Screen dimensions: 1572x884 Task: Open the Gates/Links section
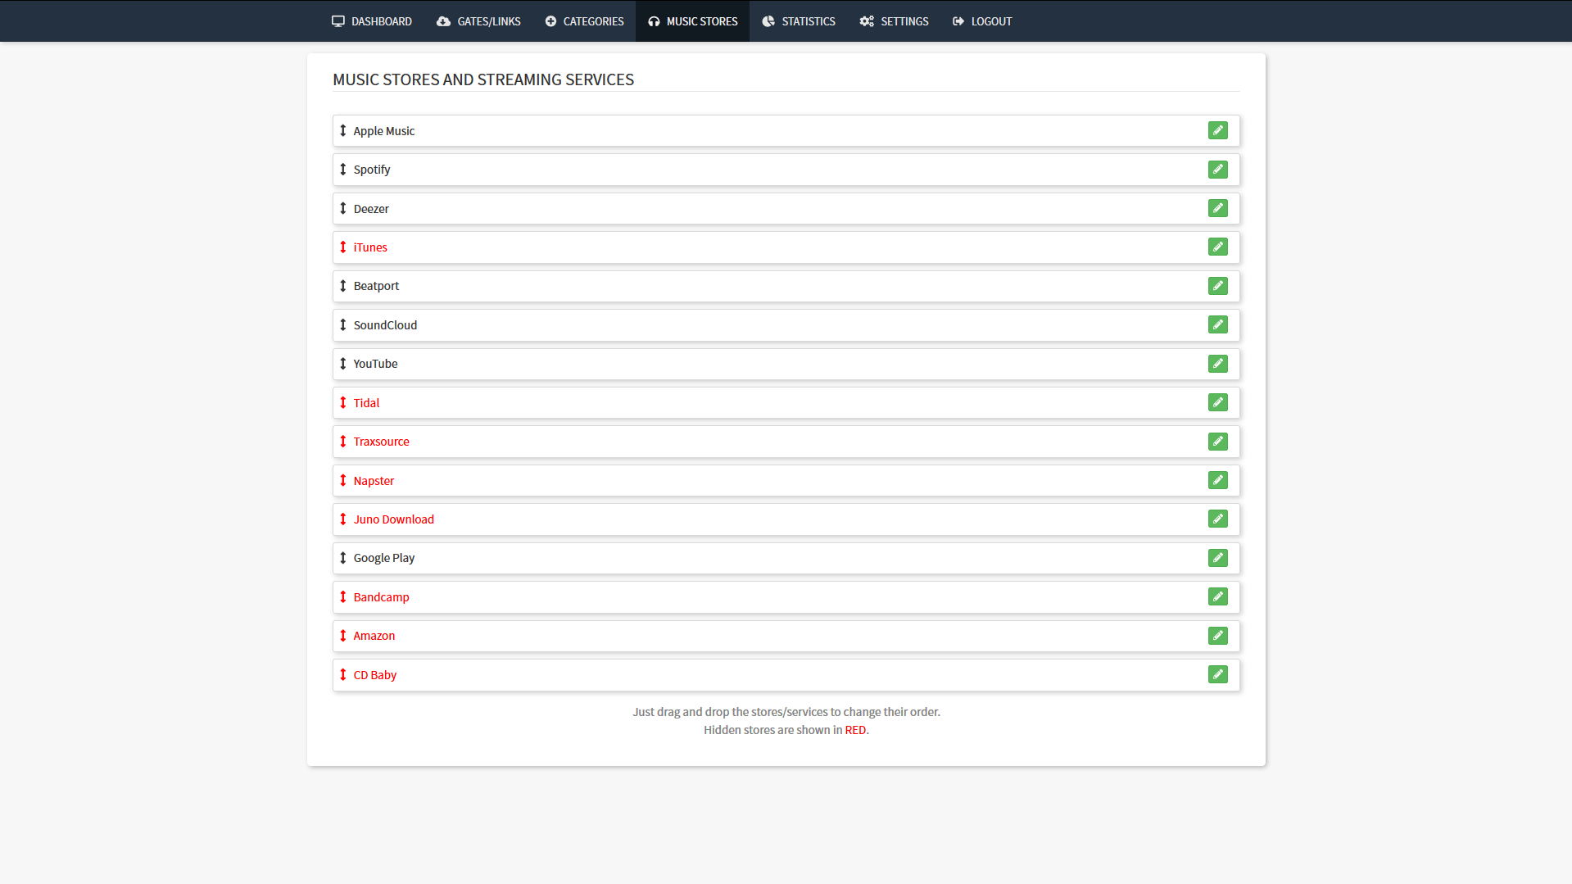478,21
